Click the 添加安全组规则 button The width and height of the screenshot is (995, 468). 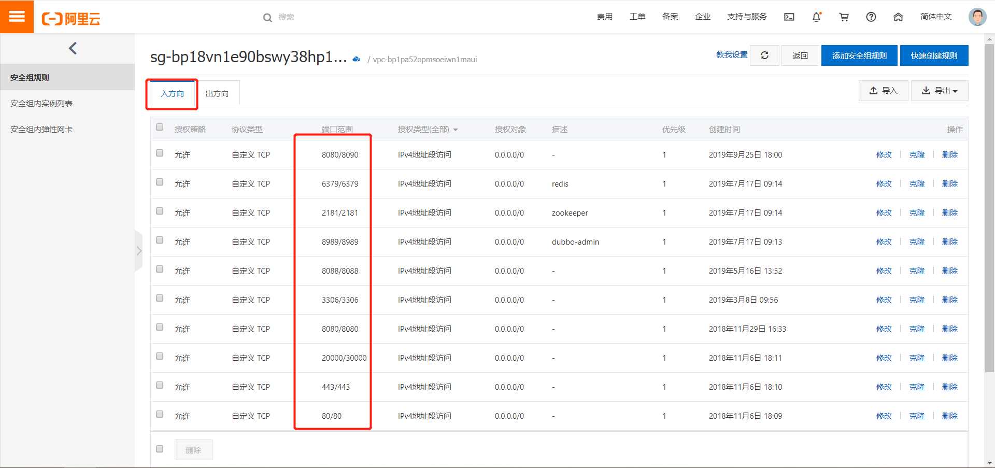click(x=859, y=55)
